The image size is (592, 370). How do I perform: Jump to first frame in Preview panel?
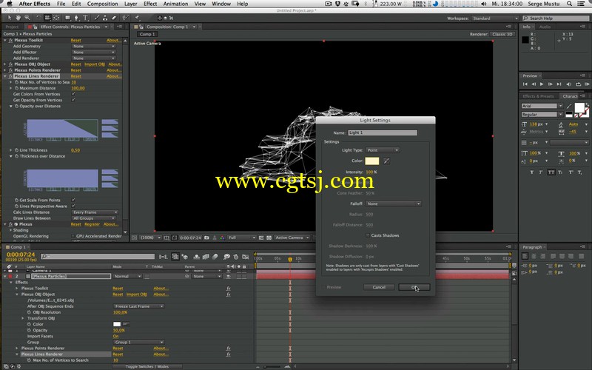tap(525, 84)
